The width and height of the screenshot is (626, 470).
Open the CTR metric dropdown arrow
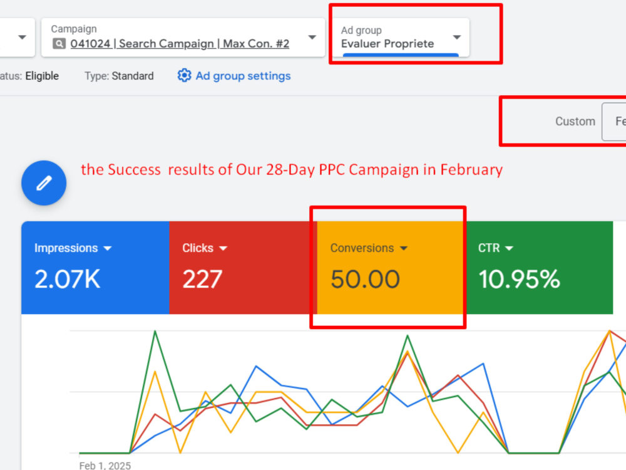point(509,248)
